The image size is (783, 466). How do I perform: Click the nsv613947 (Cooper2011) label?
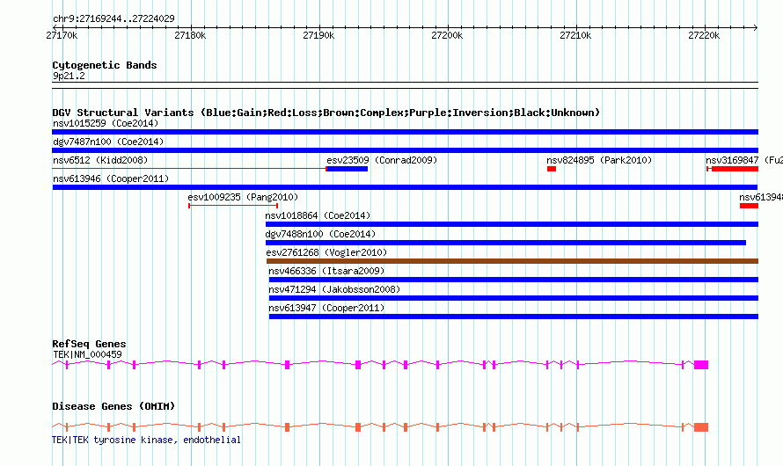[326, 308]
